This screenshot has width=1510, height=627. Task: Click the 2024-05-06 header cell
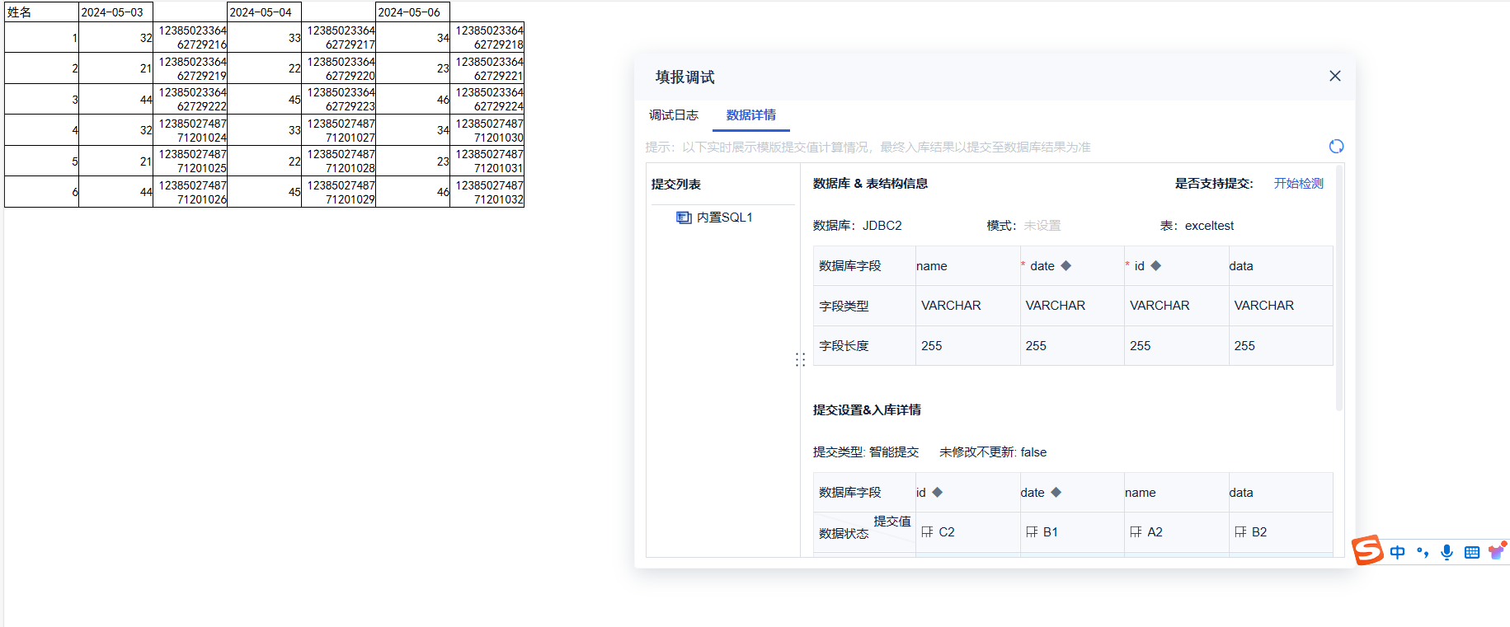pyautogui.click(x=412, y=12)
